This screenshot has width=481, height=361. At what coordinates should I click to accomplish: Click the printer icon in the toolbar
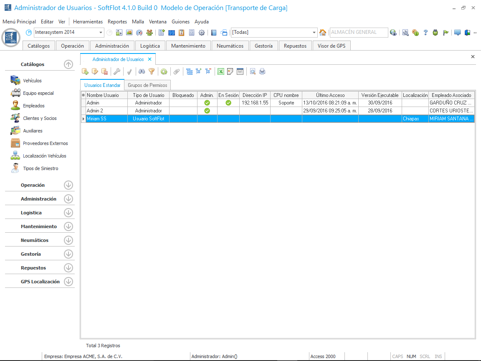click(262, 71)
